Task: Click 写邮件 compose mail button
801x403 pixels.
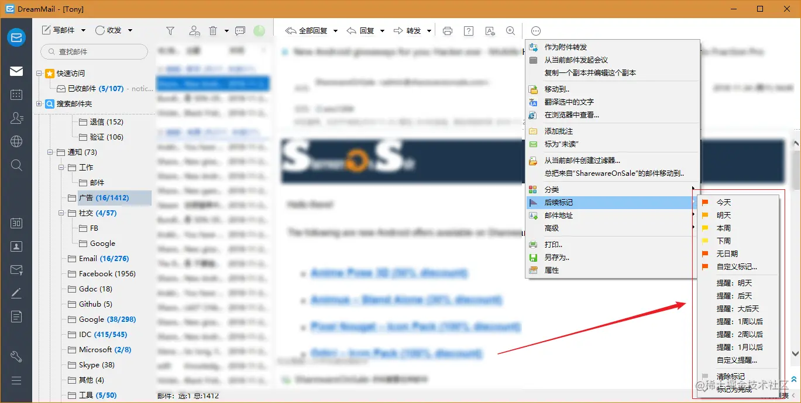Action: tap(59, 30)
